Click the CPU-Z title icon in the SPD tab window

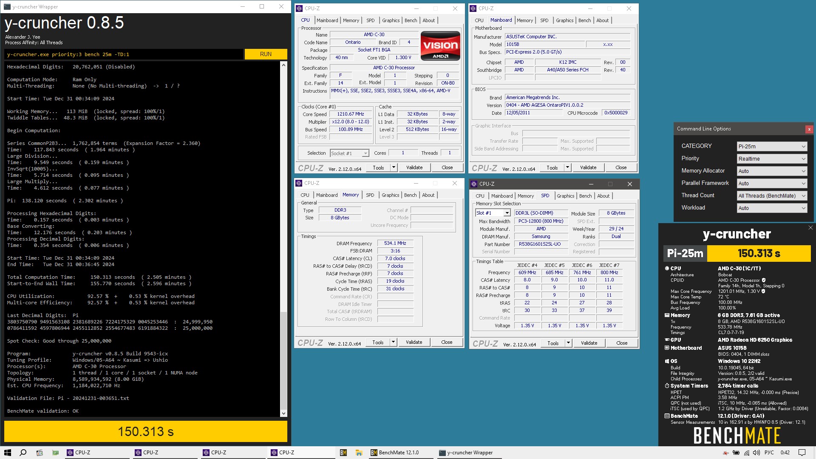[x=474, y=184]
